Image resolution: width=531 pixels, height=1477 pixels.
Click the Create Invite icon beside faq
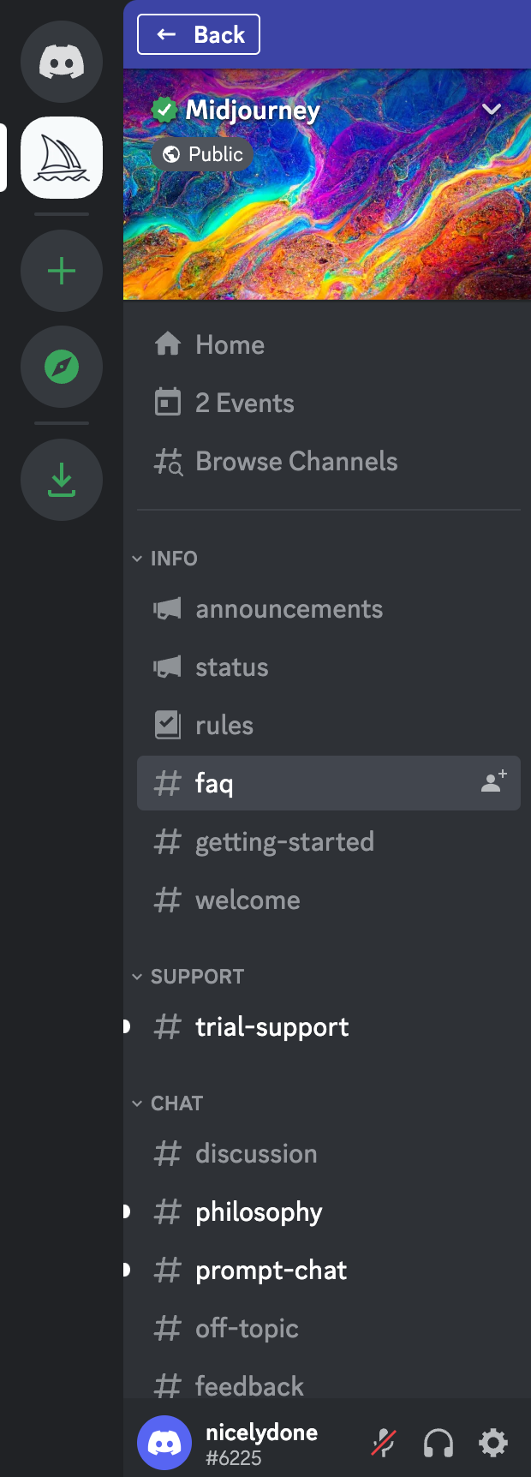[492, 782]
